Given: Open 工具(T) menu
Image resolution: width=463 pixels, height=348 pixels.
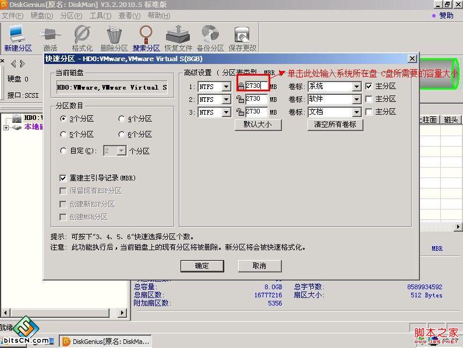Looking at the screenshot, I should [x=100, y=15].
